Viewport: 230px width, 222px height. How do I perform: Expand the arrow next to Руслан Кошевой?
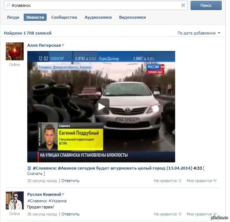pyautogui.click(x=63, y=194)
